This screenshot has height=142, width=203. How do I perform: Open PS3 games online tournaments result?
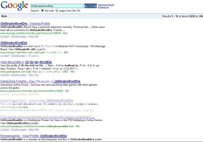click(47, 117)
